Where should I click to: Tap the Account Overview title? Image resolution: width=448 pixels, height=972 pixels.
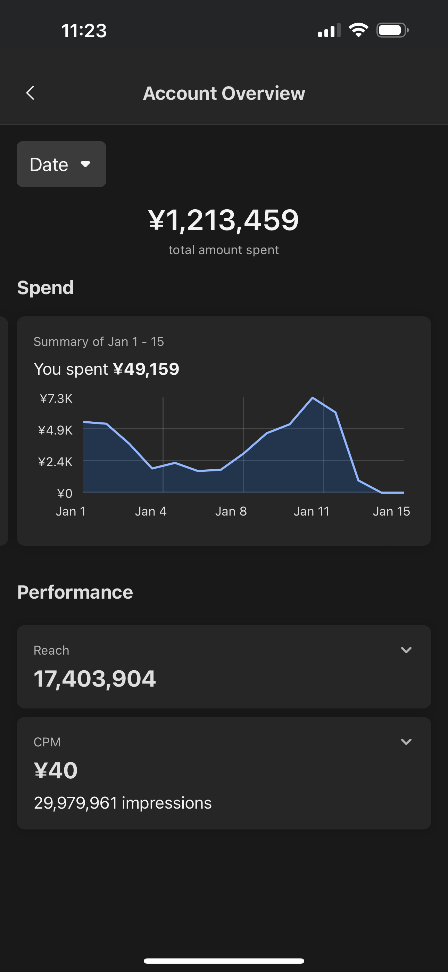click(x=224, y=93)
